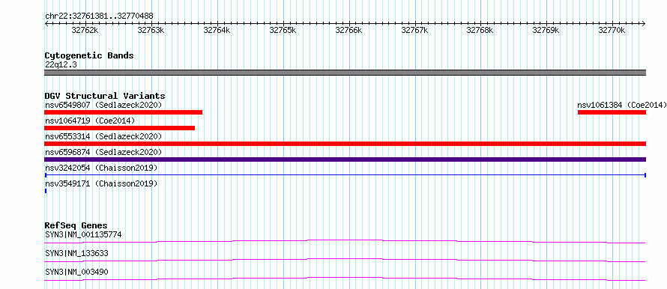The height and width of the screenshot is (289, 667).
Task: Click the 32770k ruler tick label
Action: tap(612, 31)
